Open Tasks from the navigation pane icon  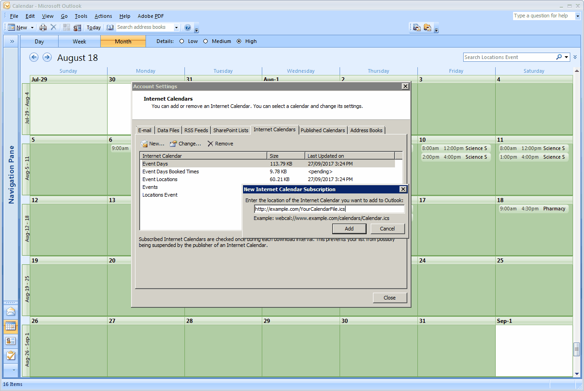(11, 355)
